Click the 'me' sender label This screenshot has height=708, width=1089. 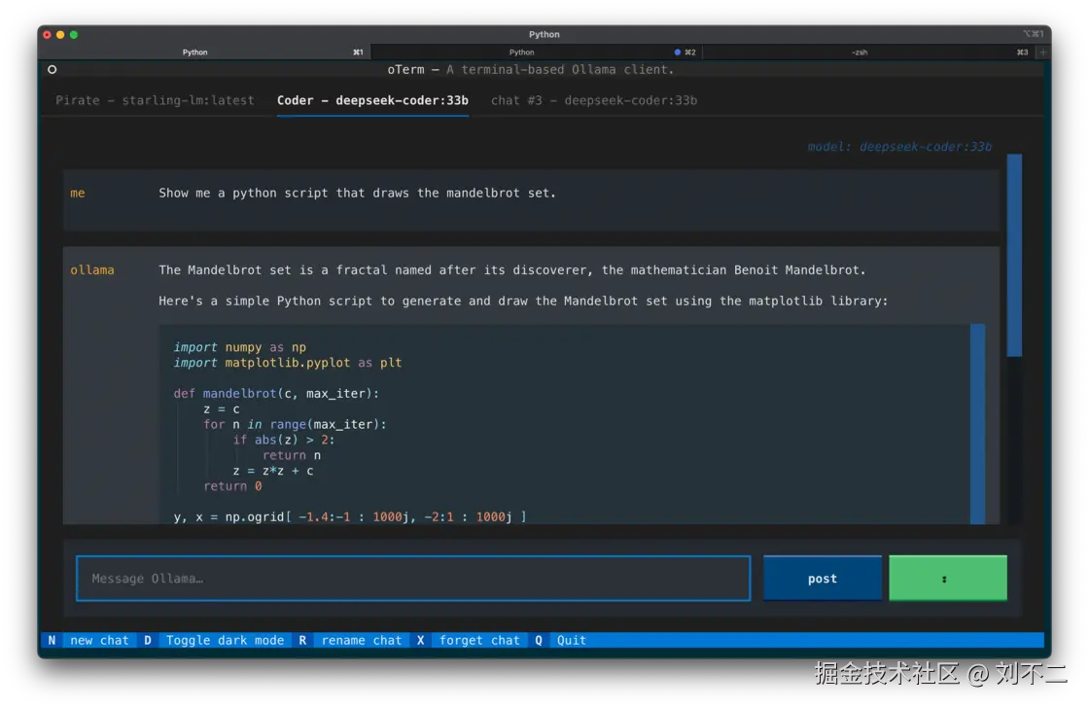pyautogui.click(x=78, y=194)
